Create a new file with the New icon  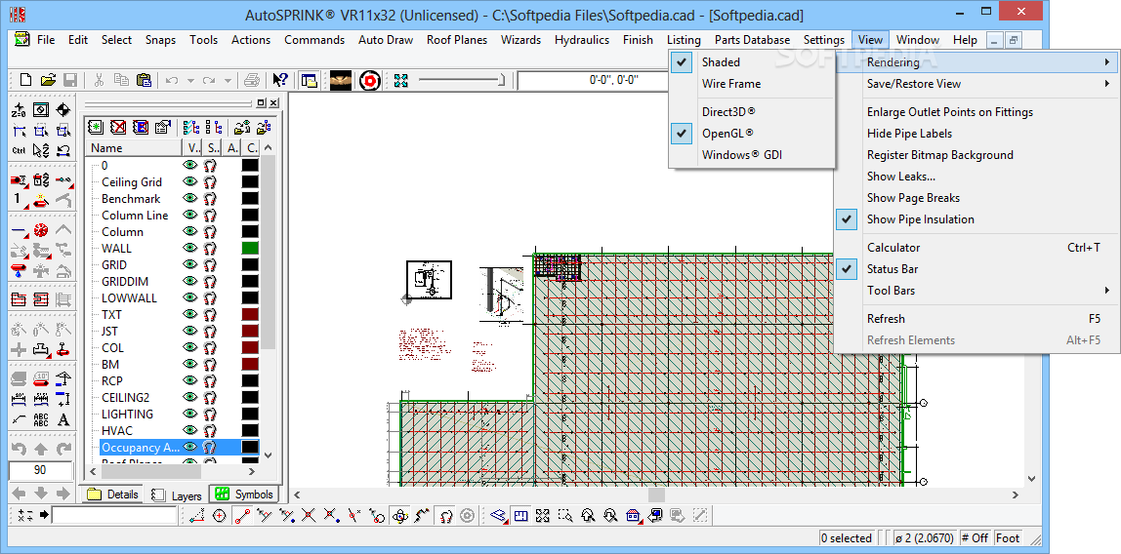[x=25, y=80]
